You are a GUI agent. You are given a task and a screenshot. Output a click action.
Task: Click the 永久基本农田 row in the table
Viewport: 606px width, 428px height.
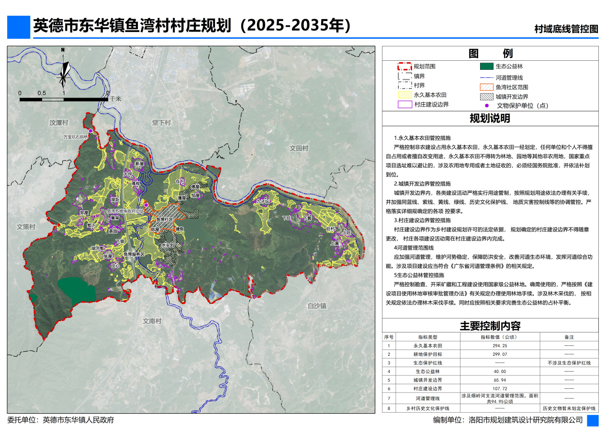tap(490, 345)
